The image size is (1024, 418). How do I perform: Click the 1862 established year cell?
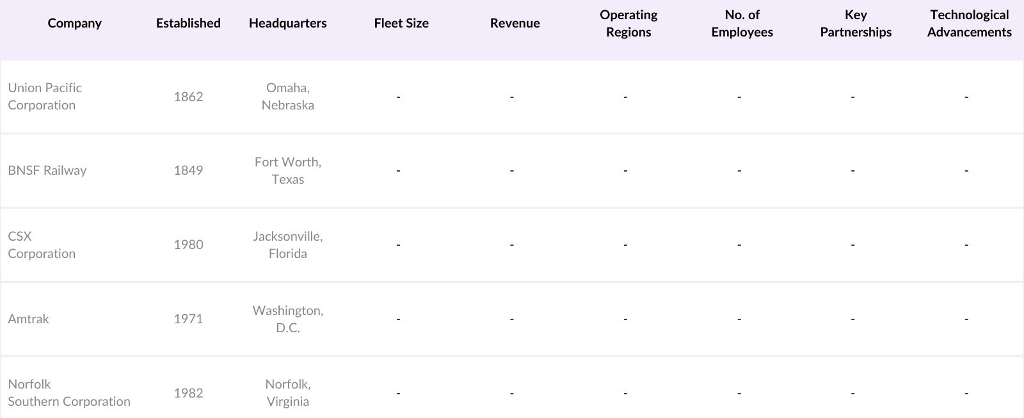188,97
